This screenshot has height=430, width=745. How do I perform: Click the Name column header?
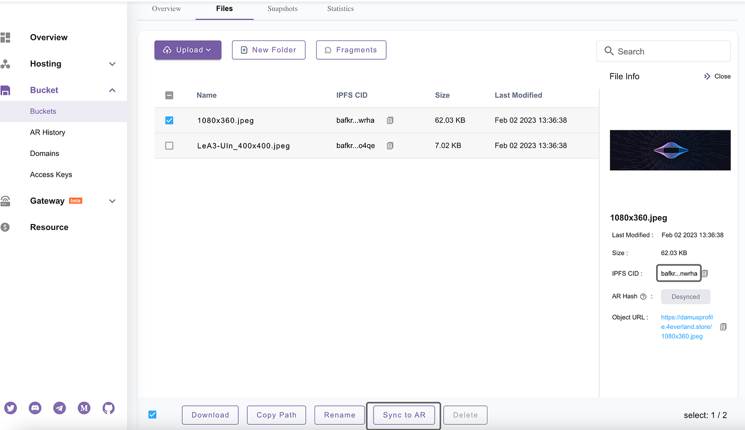(206, 95)
